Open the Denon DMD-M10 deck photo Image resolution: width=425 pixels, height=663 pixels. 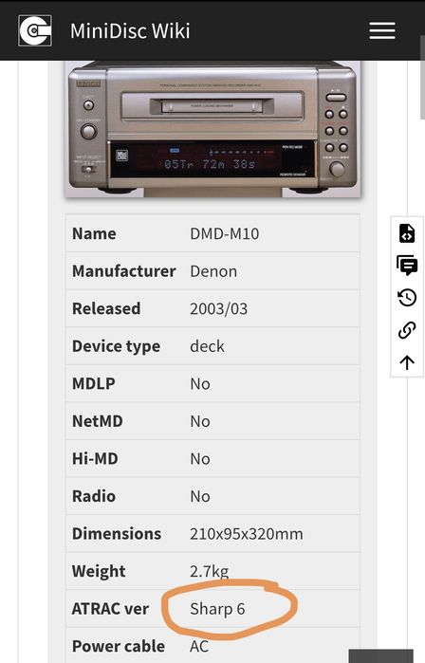[212, 129]
